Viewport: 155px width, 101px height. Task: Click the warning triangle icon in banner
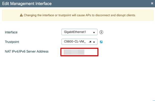(21, 15)
